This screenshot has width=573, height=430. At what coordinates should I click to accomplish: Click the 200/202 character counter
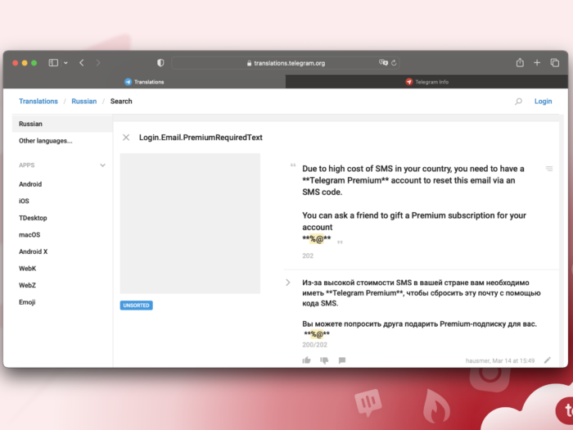[314, 345]
